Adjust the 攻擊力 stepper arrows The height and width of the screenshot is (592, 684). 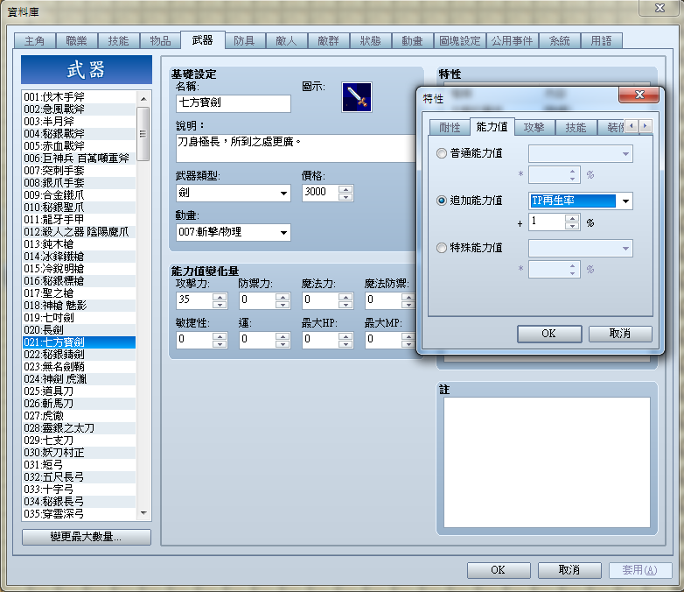click(220, 300)
